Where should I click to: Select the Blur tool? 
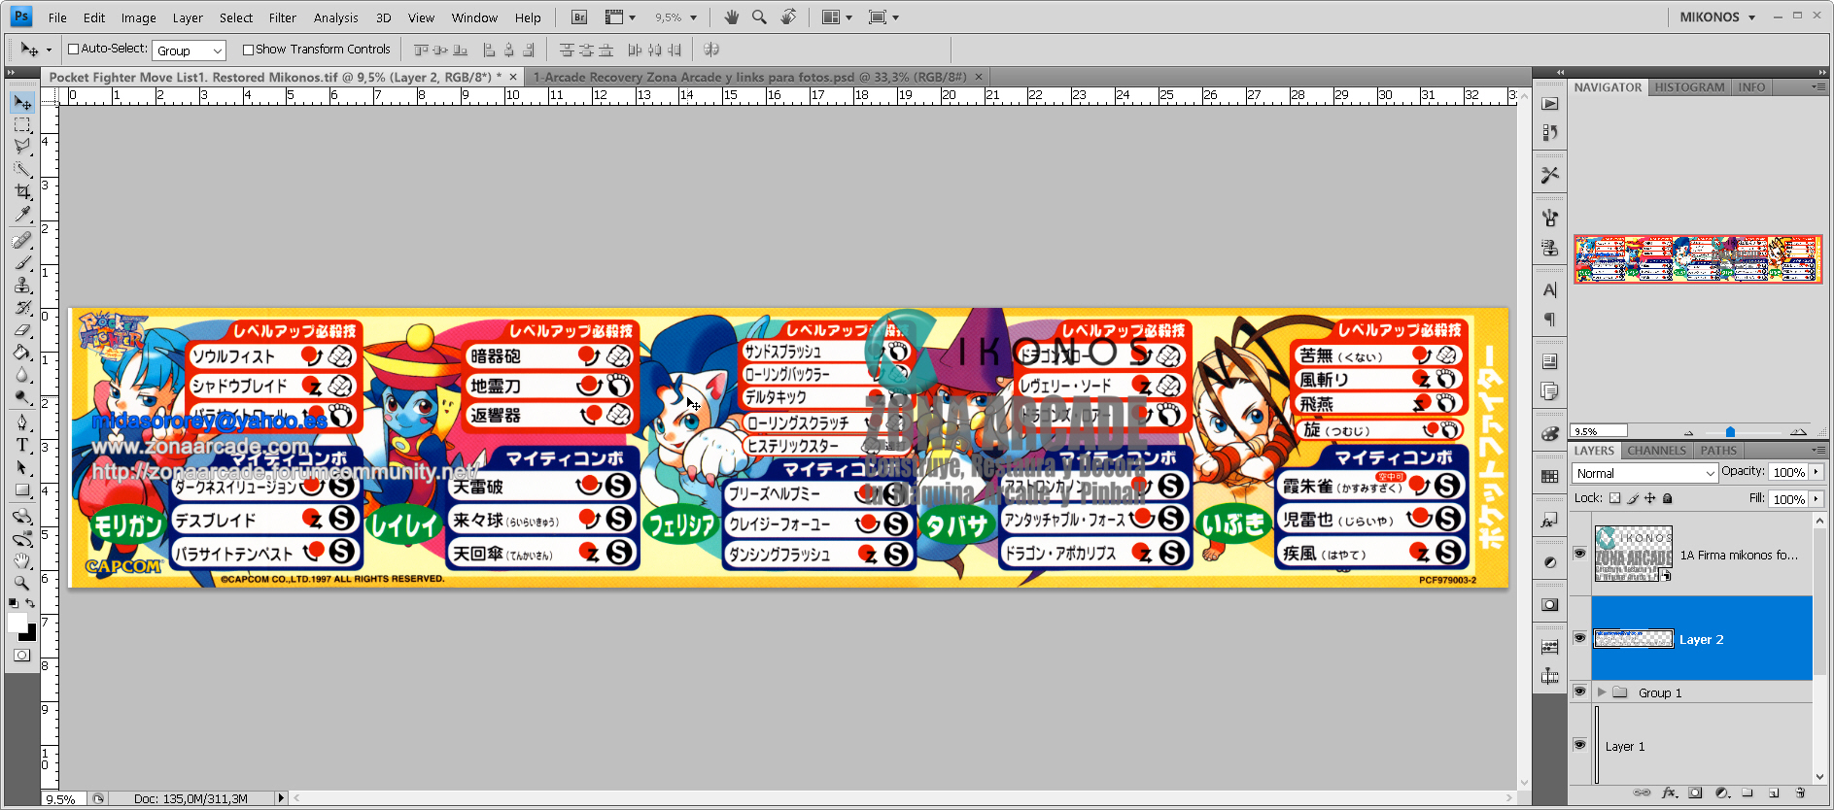22,375
